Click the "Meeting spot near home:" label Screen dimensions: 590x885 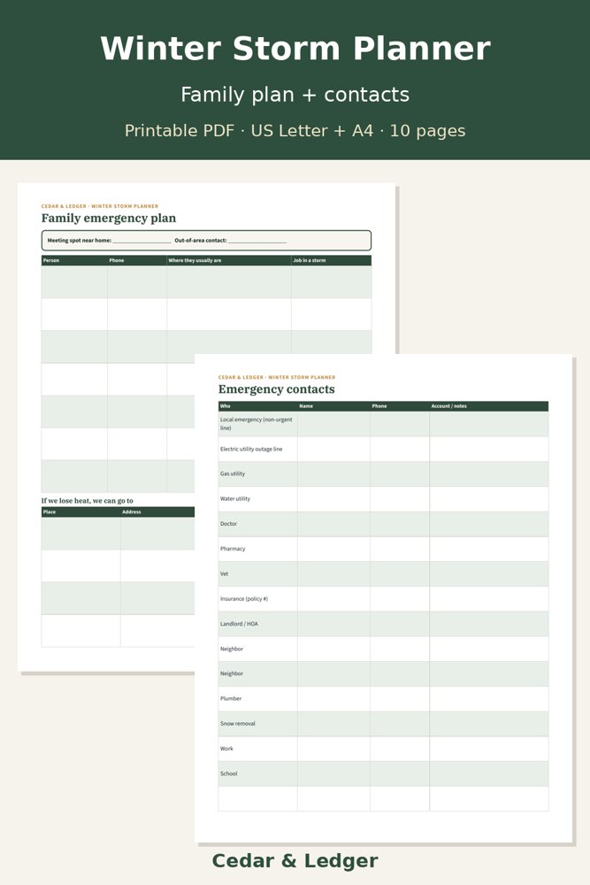[79, 241]
